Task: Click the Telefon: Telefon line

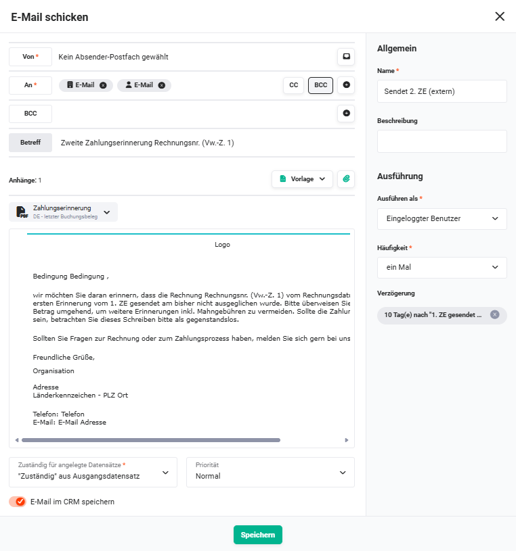Action: point(58,414)
